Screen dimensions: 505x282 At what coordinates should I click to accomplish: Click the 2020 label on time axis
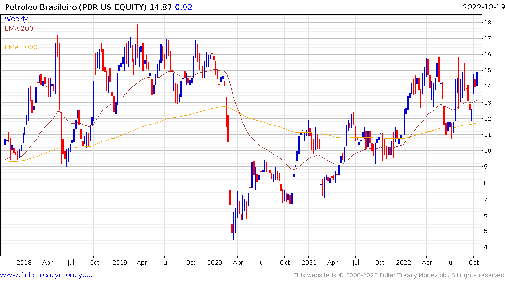click(215, 262)
